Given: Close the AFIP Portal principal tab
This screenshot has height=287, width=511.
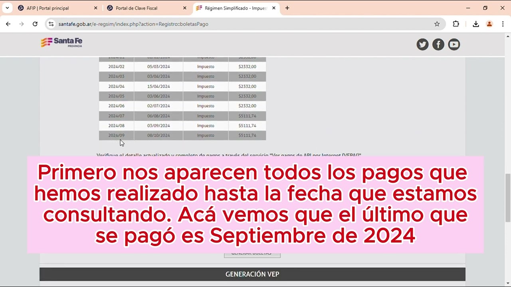Looking at the screenshot, I should tap(95, 8).
